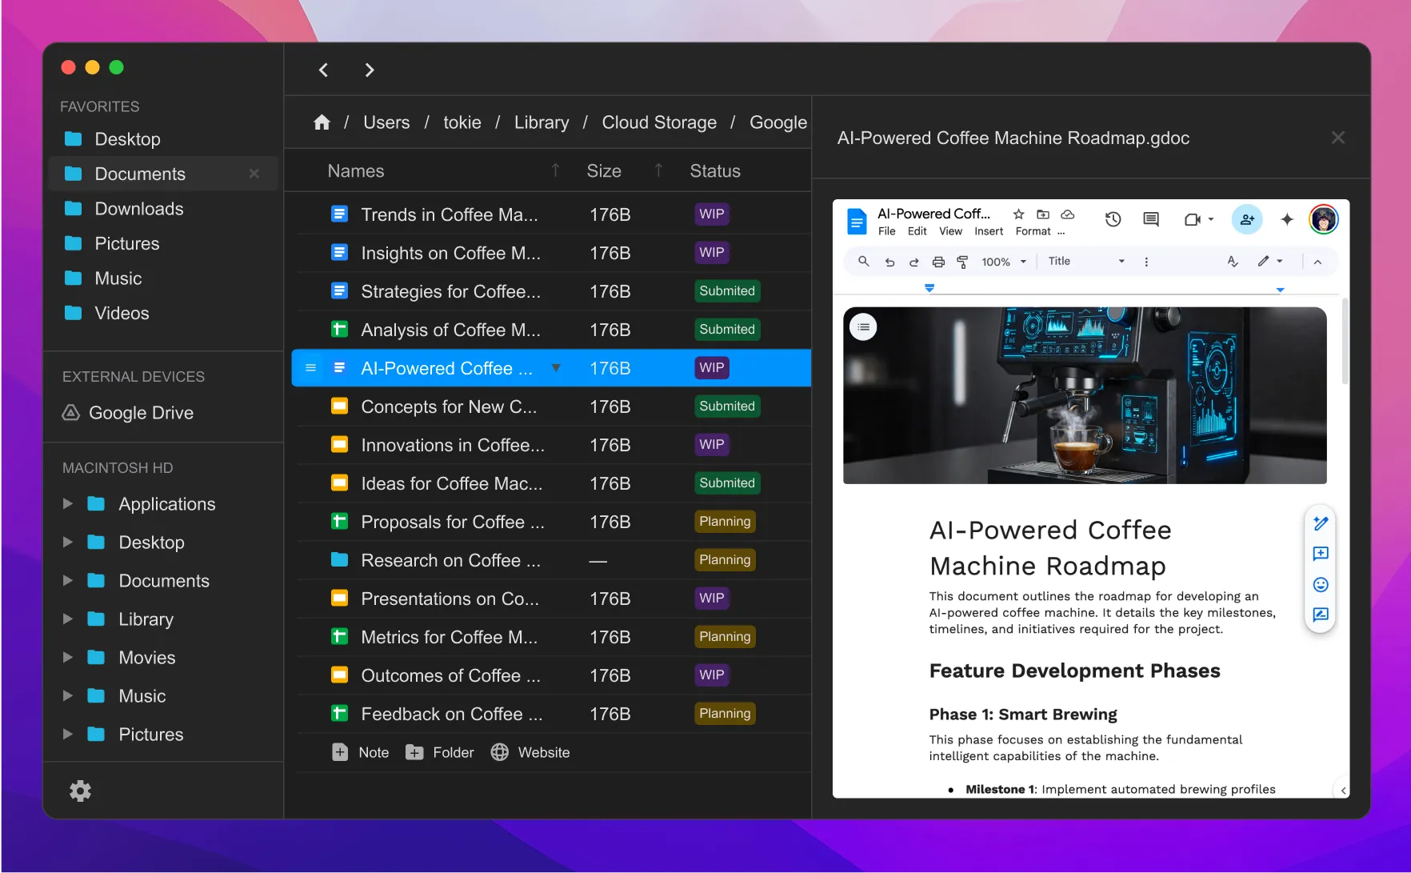Toggle sort arrow next to Size column
The height and width of the screenshot is (873, 1411).
coord(658,170)
